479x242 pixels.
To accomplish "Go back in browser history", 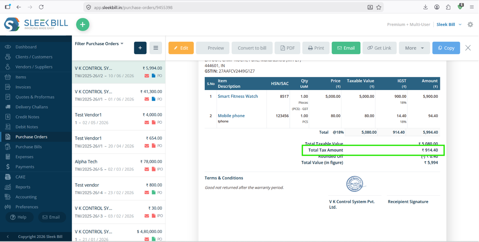I will pyautogui.click(x=19, y=7).
